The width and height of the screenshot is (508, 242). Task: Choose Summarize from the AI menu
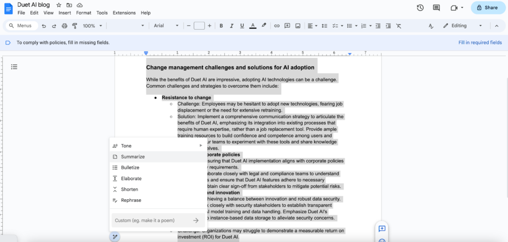tap(157, 157)
